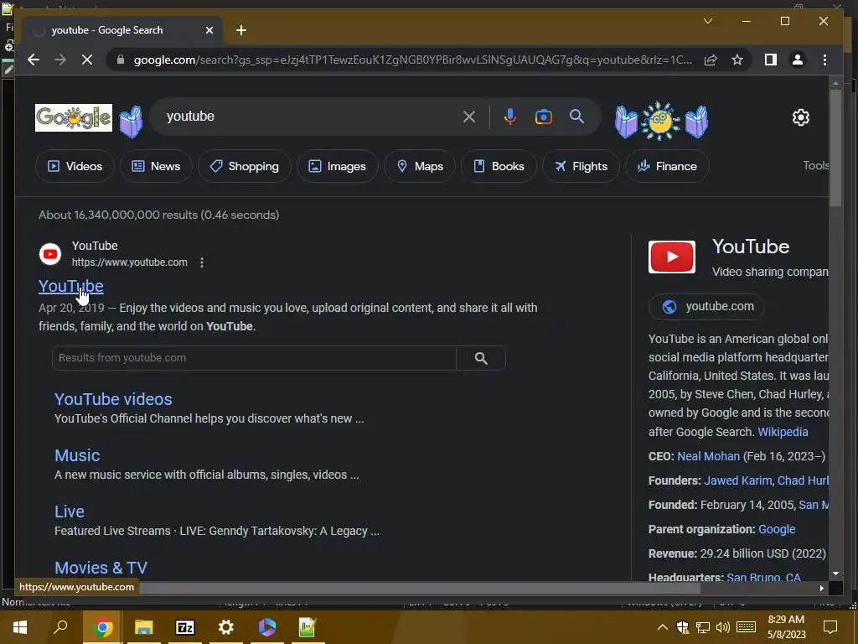858x644 pixels.
Task: Click the share page icon in the address bar
Action: [711, 60]
